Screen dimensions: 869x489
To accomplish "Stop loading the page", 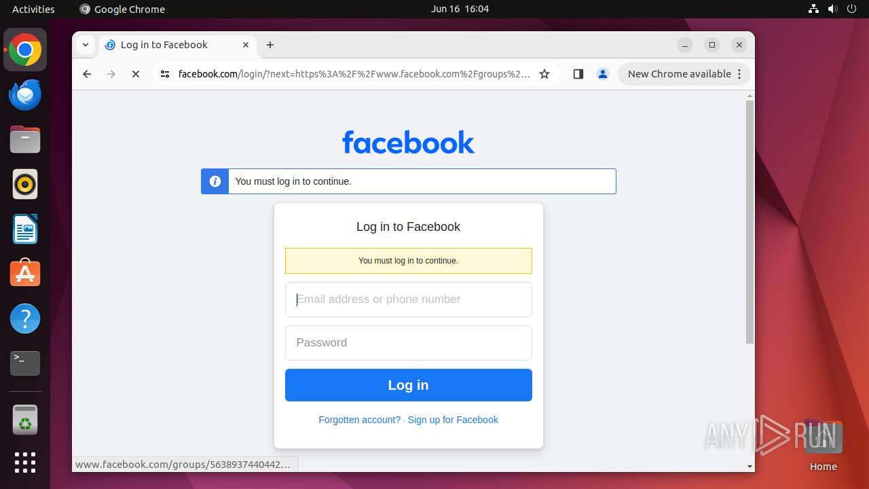I will 136,74.
